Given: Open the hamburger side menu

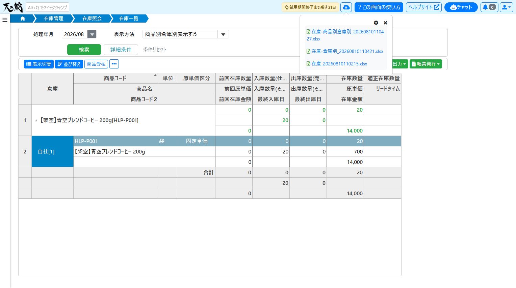Looking at the screenshot, I should pos(5,20).
